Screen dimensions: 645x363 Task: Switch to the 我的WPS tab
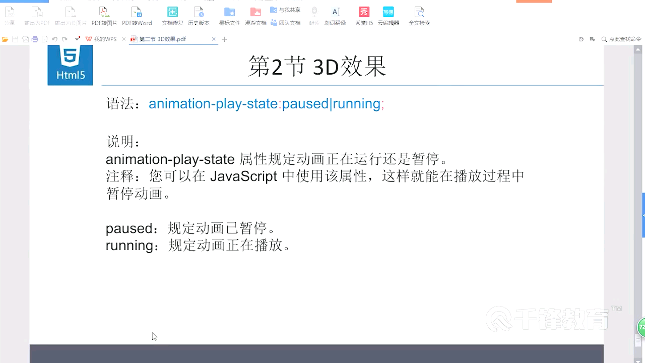click(x=105, y=39)
